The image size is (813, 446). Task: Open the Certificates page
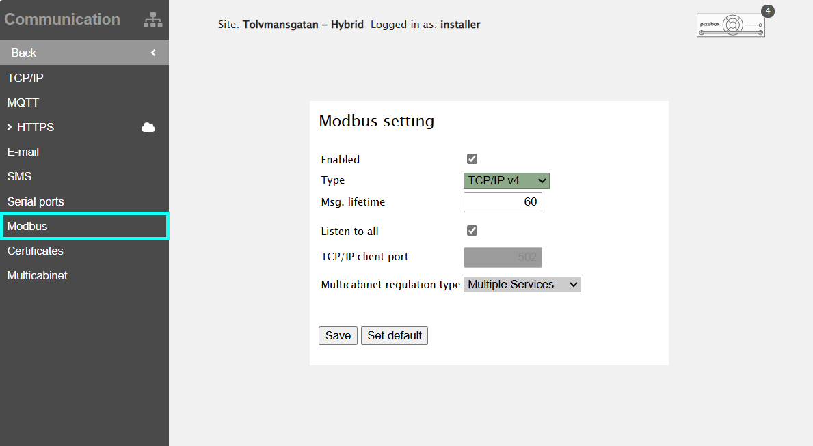85,251
